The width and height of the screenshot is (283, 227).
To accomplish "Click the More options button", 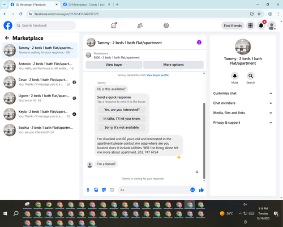I will pyautogui.click(x=173, y=65).
